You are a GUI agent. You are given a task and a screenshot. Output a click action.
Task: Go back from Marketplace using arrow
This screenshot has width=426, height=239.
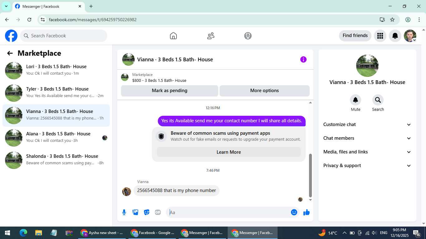[10, 53]
